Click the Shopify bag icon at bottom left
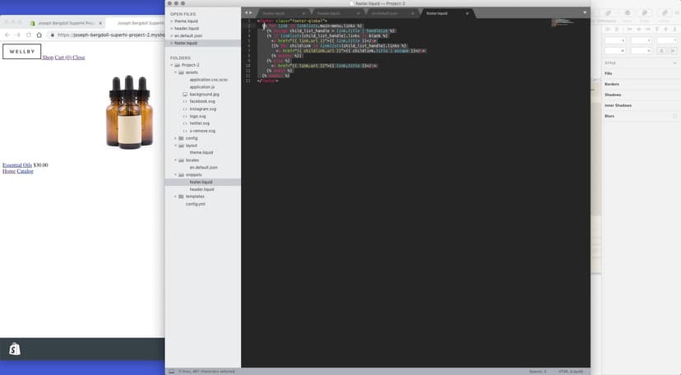 (x=15, y=349)
